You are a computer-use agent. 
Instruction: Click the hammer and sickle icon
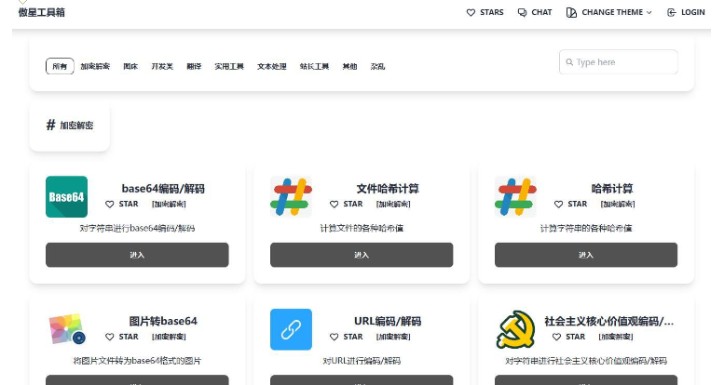point(515,329)
